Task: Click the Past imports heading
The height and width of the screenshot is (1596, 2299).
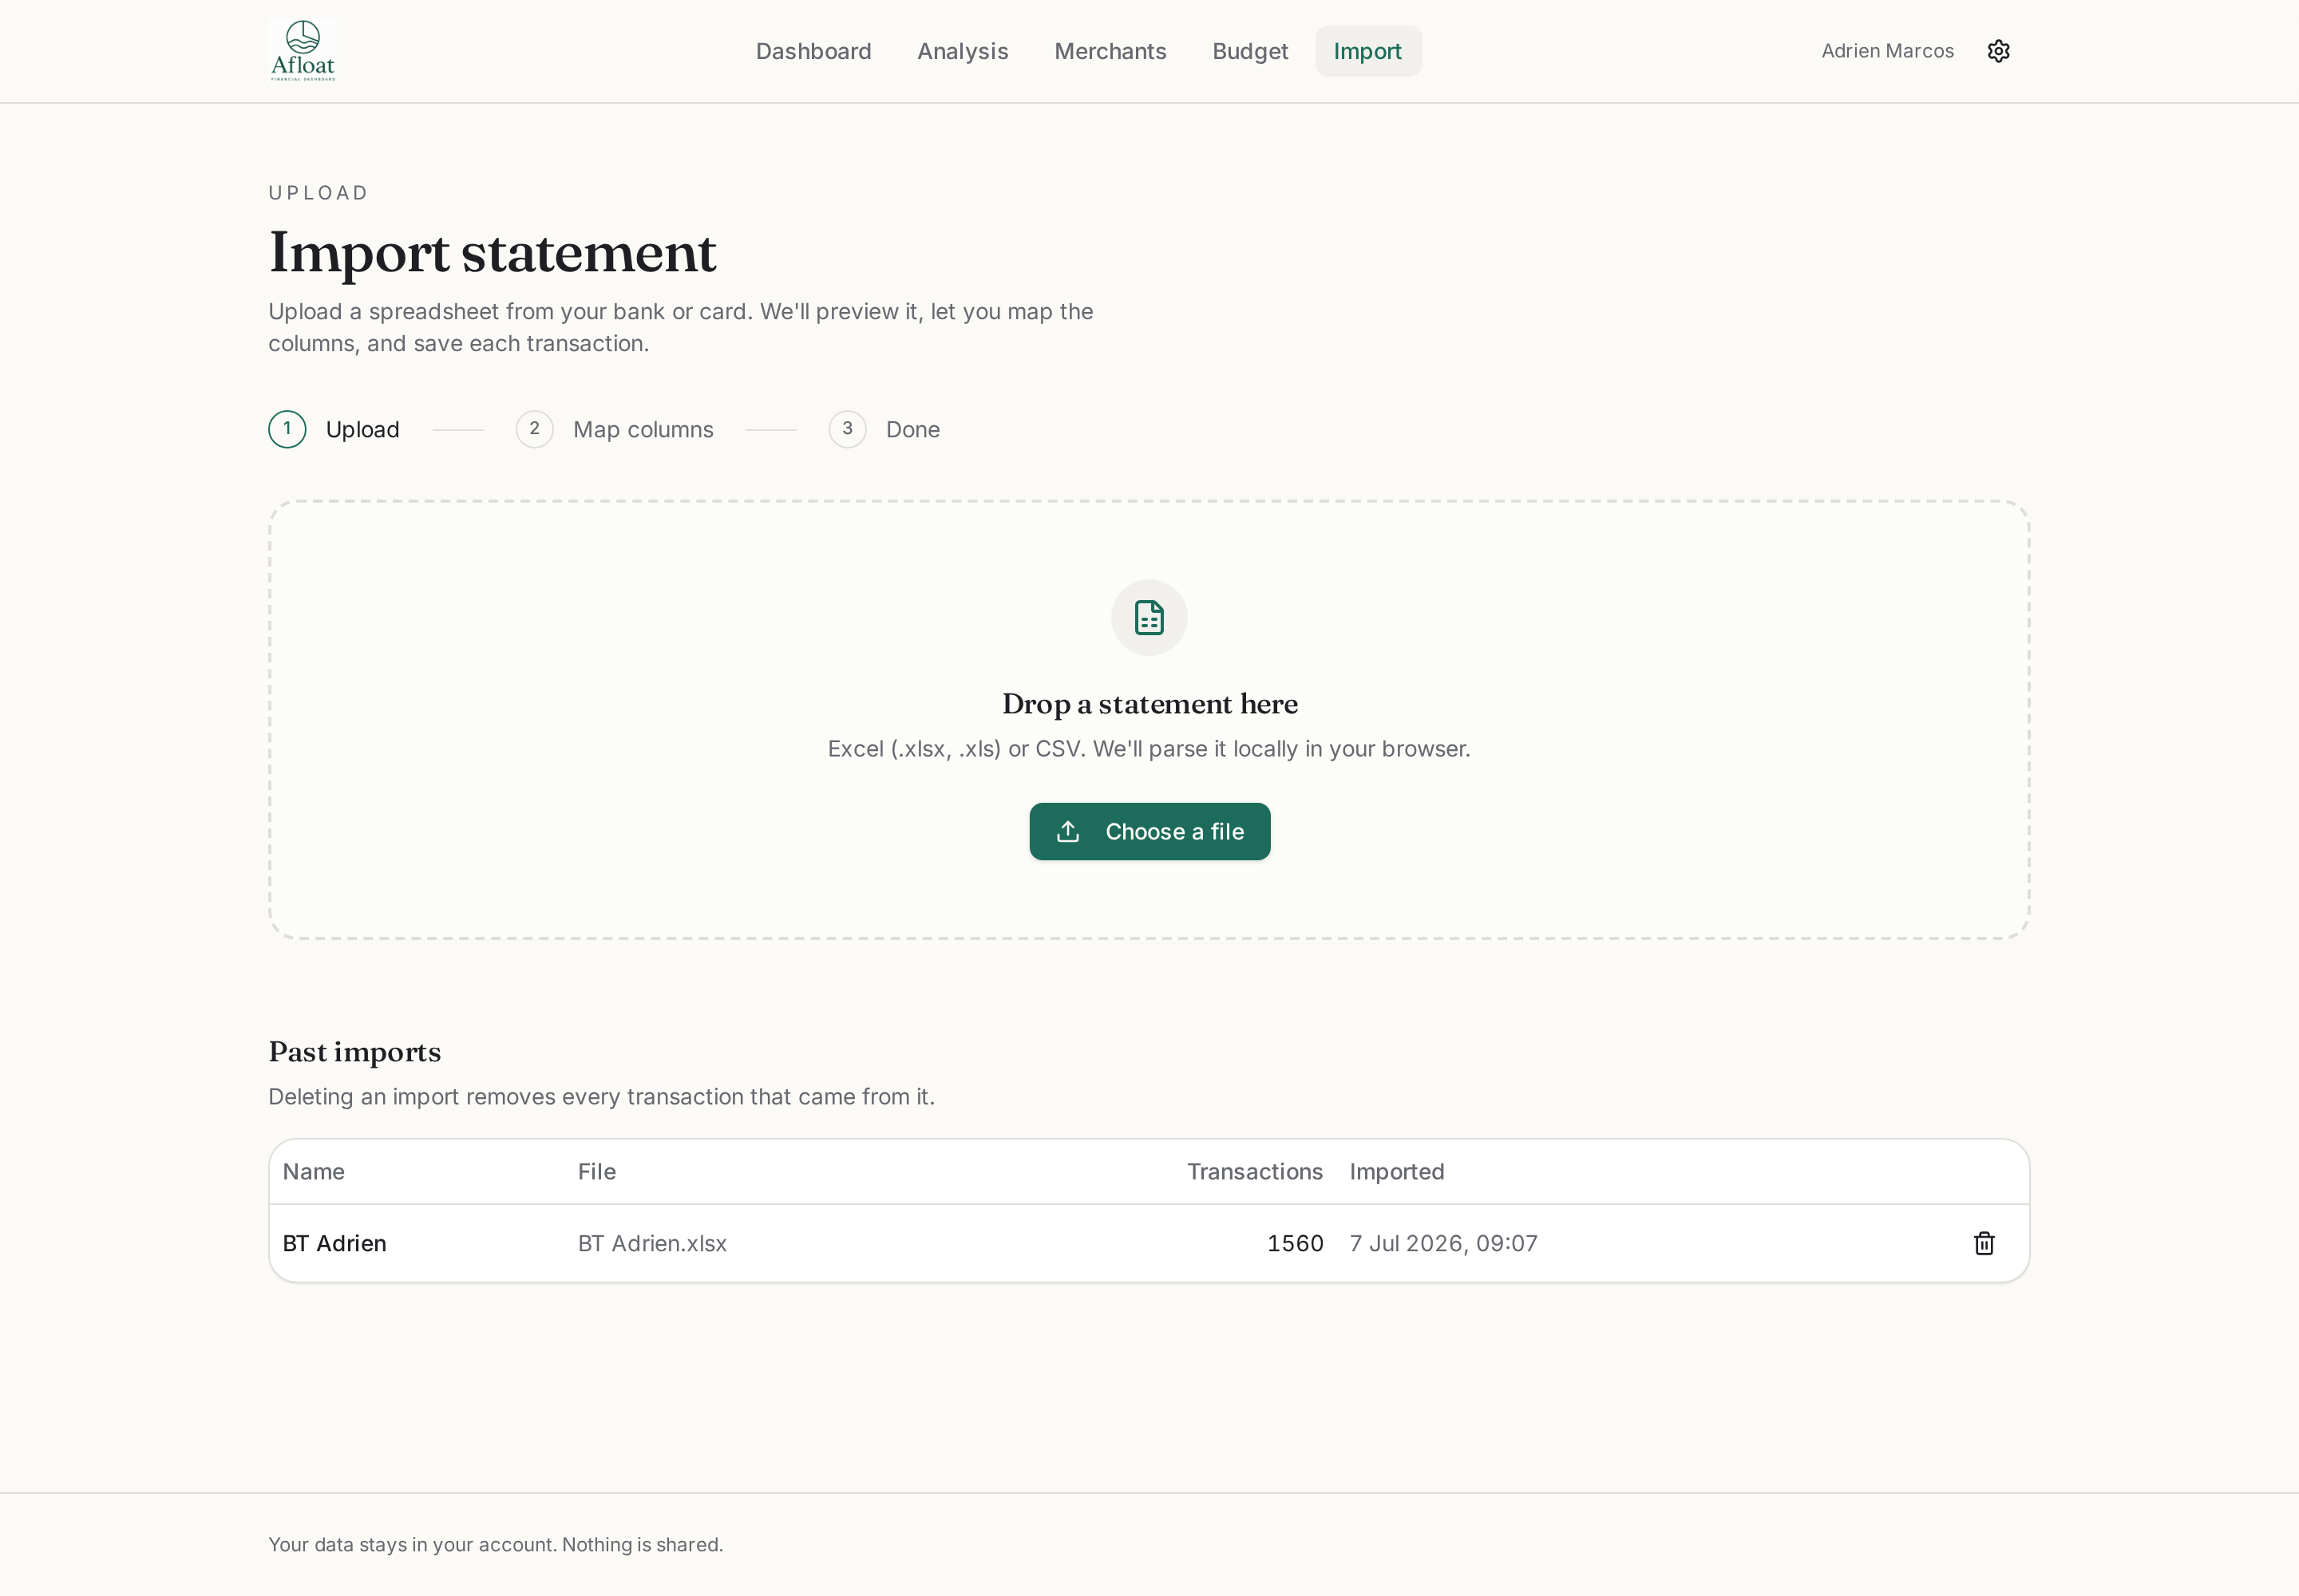Action: pos(354,1052)
